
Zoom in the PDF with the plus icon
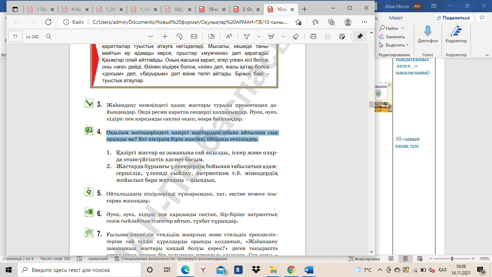[165, 36]
